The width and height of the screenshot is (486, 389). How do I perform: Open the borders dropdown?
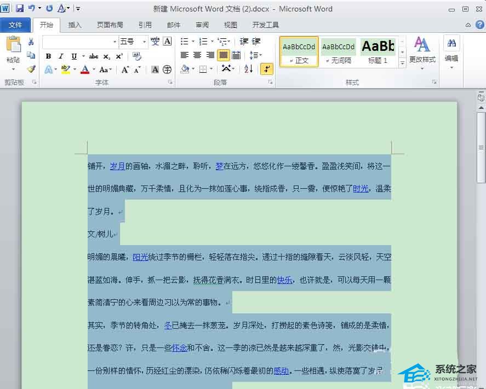[x=211, y=69]
